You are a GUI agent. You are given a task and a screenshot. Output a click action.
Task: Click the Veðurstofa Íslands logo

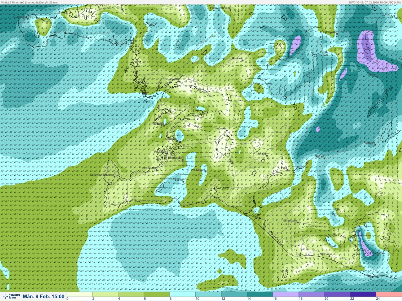(x=11, y=296)
